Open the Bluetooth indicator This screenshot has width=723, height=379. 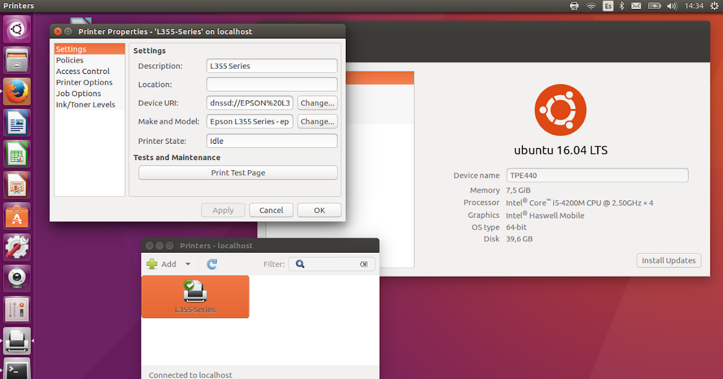point(622,6)
